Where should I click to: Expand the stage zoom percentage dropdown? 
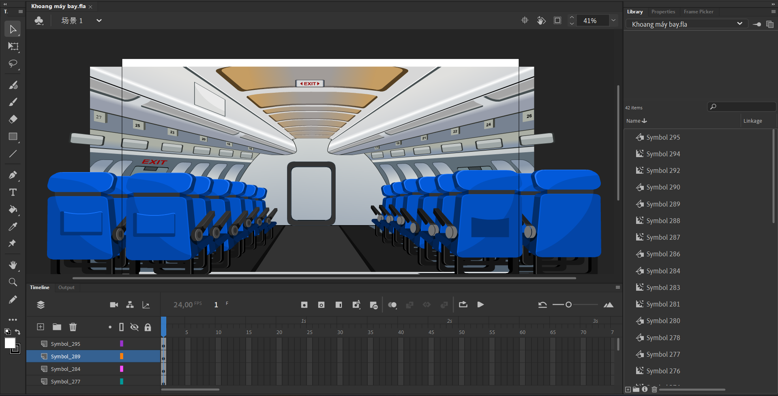point(613,21)
